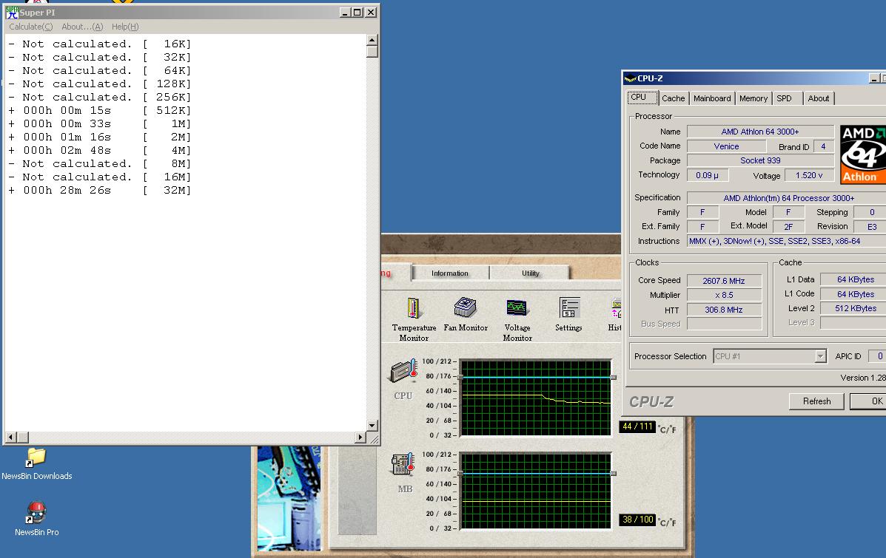Click the MB temperature sensor icon
The image size is (886, 558).
[x=403, y=464]
